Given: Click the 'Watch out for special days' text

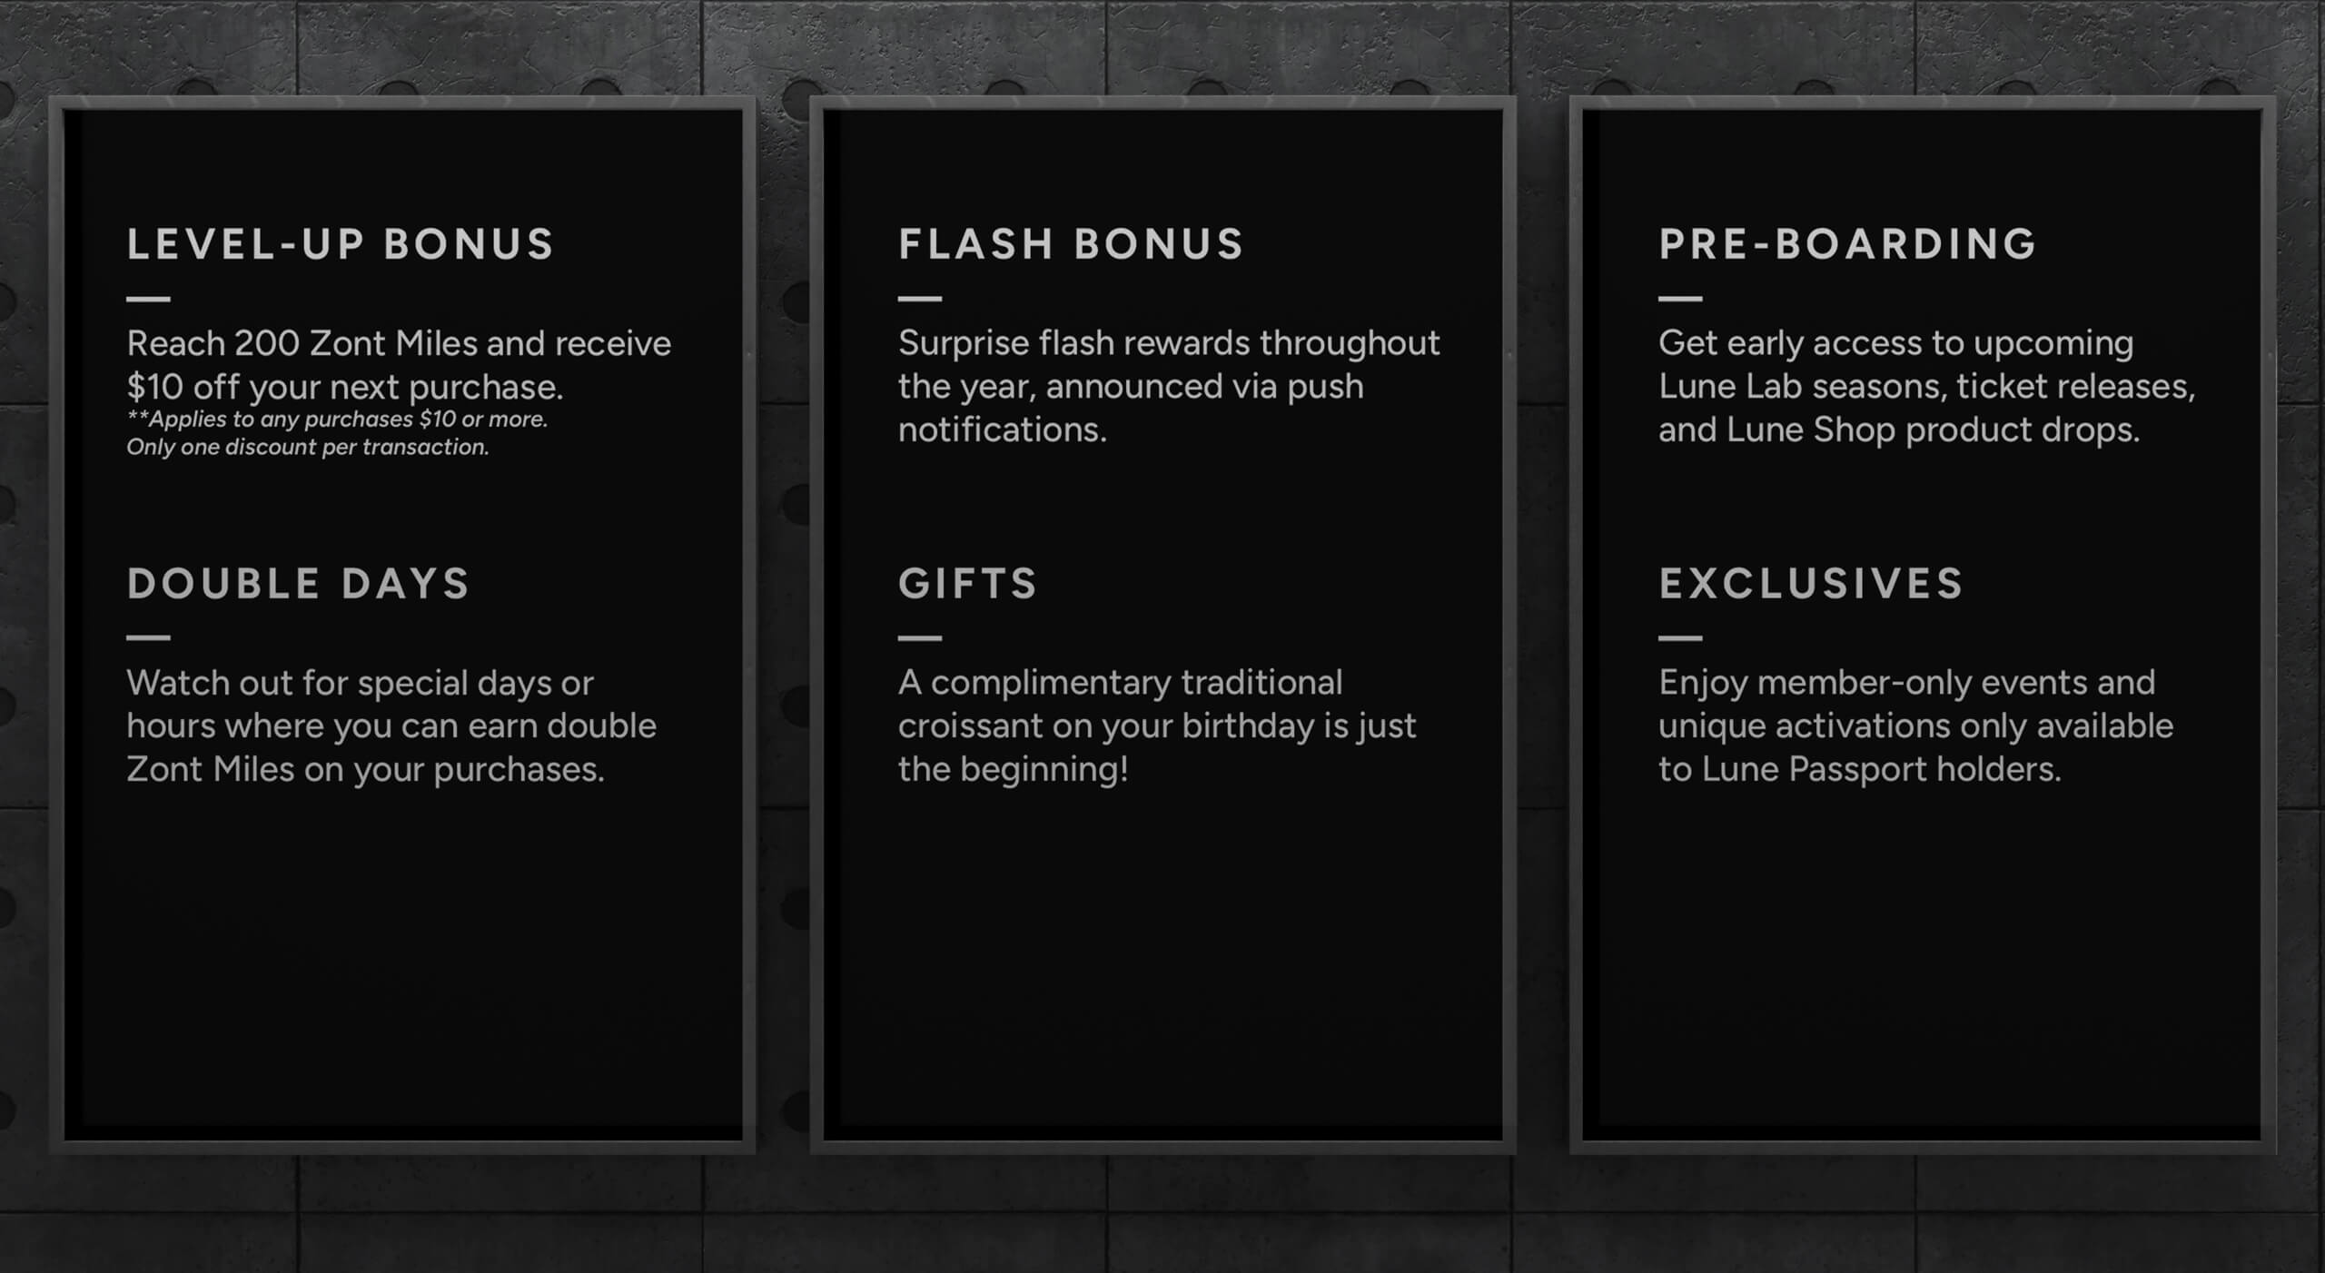Looking at the screenshot, I should pos(391,725).
